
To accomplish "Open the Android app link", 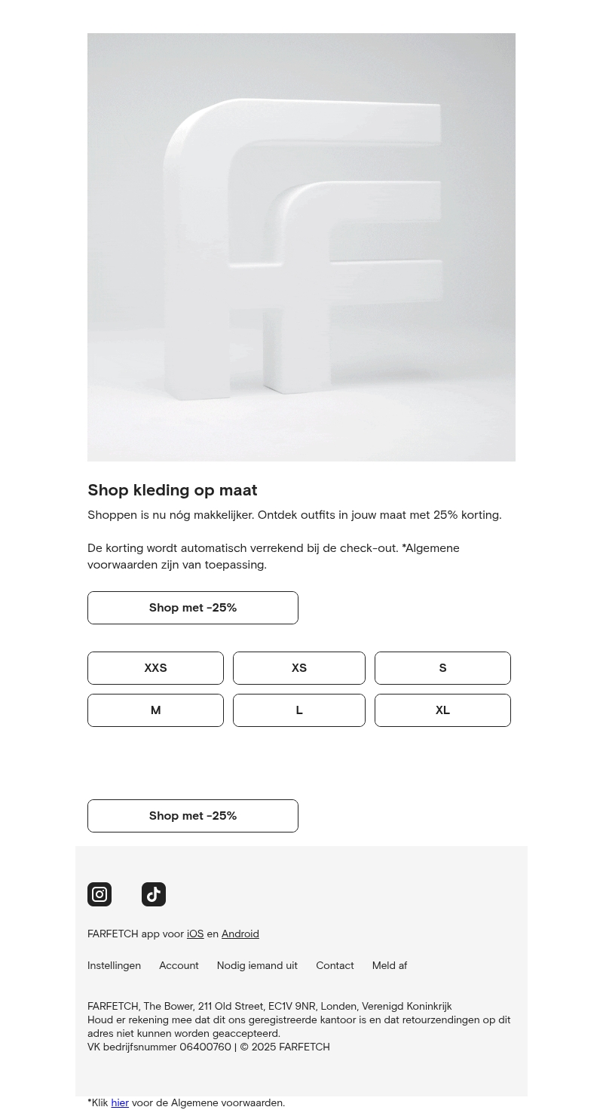I will coord(240,934).
